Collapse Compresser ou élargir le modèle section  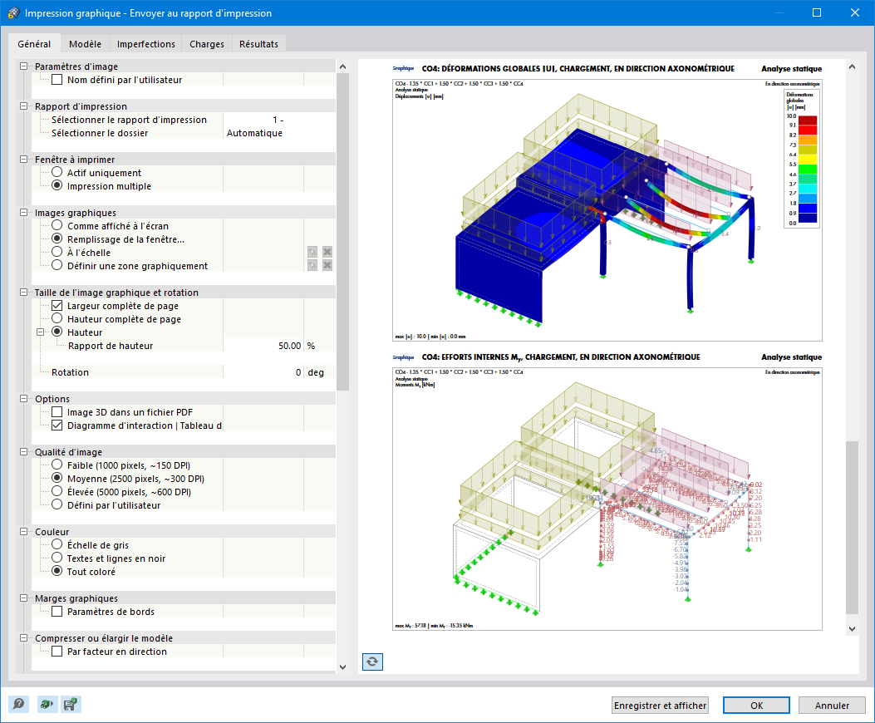point(23,638)
